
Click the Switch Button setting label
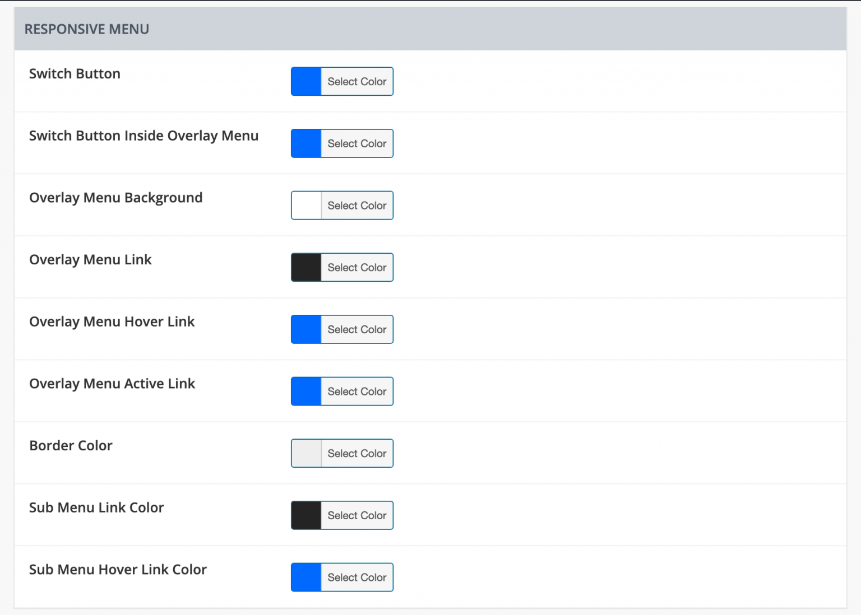(x=75, y=73)
